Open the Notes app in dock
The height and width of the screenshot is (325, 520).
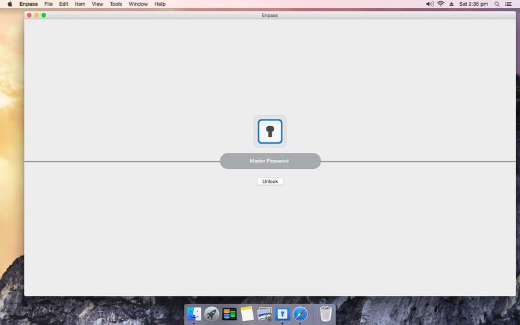click(x=247, y=314)
